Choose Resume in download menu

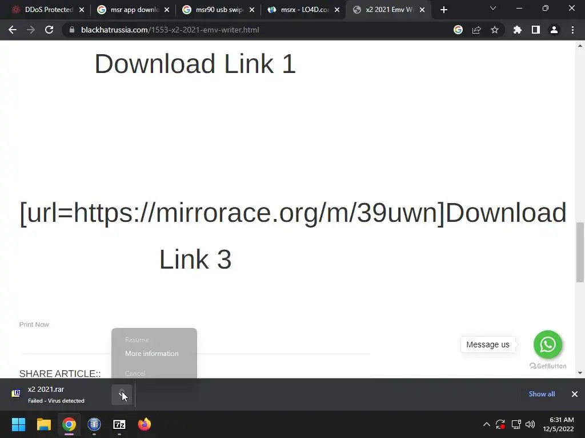click(x=137, y=340)
